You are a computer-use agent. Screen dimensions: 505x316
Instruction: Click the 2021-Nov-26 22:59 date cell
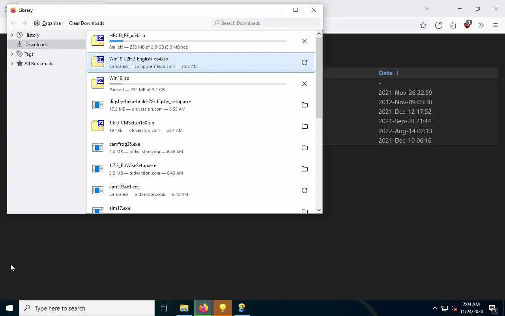(405, 92)
